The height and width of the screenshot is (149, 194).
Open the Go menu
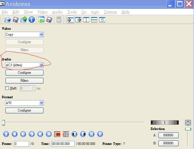pos(84,12)
